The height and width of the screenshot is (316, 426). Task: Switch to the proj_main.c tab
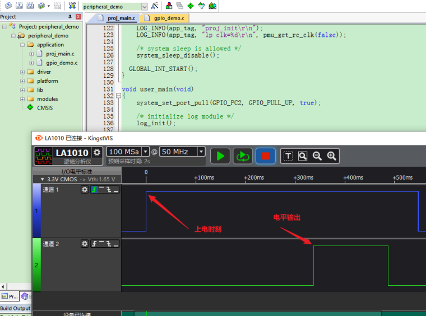coord(118,18)
